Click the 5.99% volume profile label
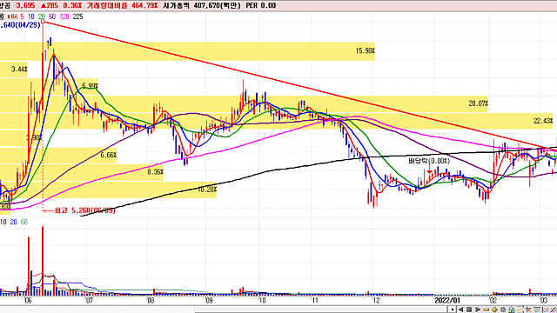The height and width of the screenshot is (313, 557). (90, 86)
